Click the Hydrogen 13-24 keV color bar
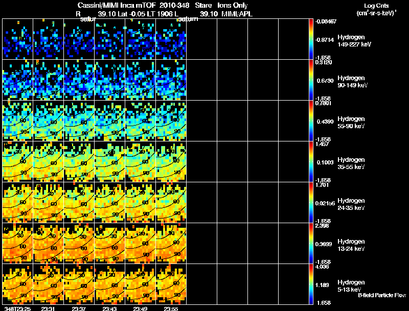This screenshot has height=311, width=409. tap(311, 243)
